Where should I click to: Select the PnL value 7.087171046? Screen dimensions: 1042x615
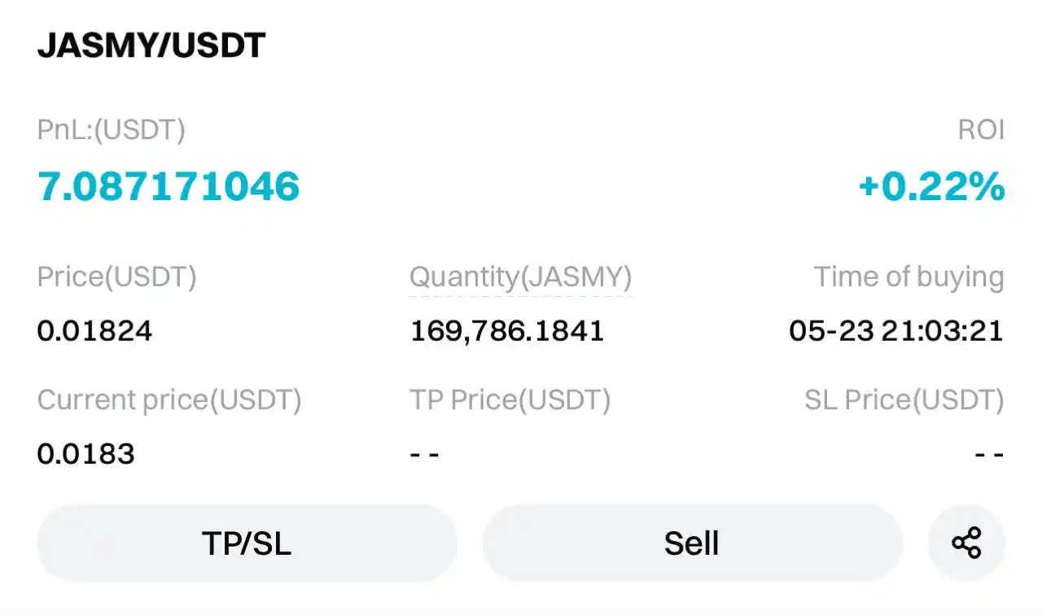(x=169, y=186)
